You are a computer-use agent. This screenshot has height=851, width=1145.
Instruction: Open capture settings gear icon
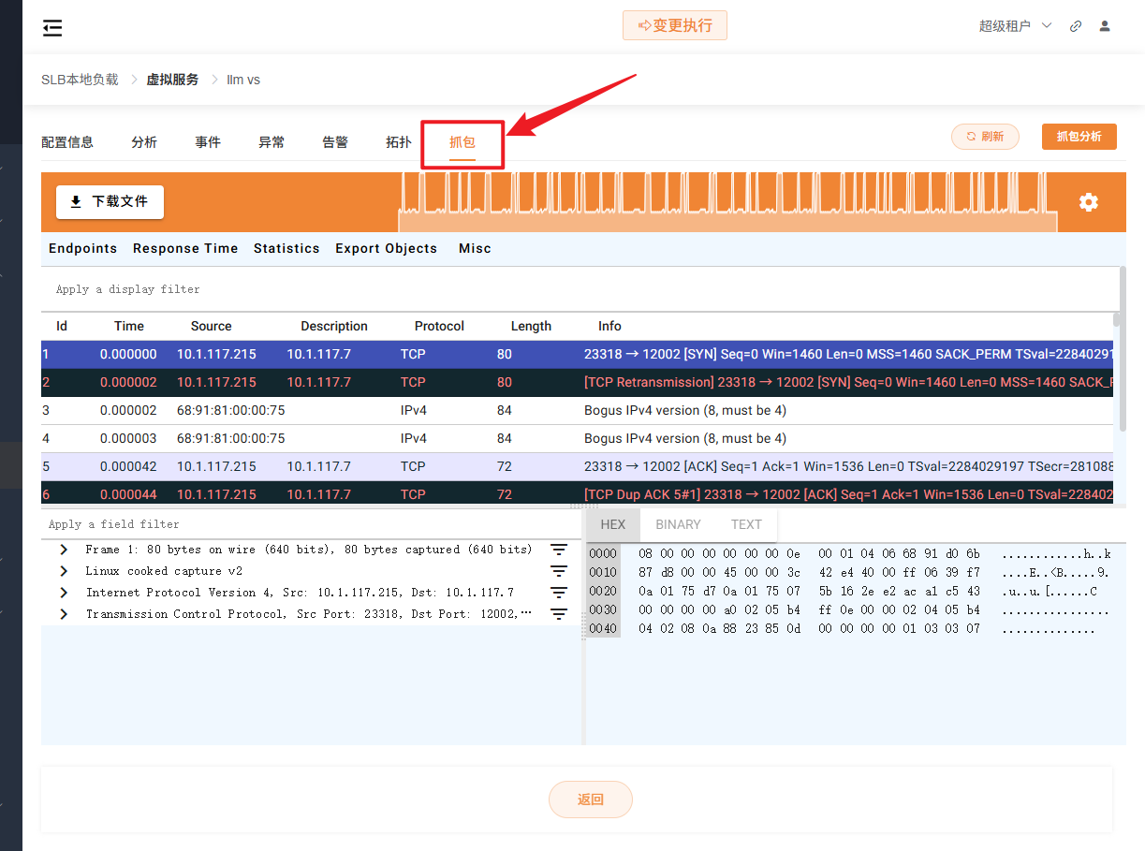tap(1088, 202)
